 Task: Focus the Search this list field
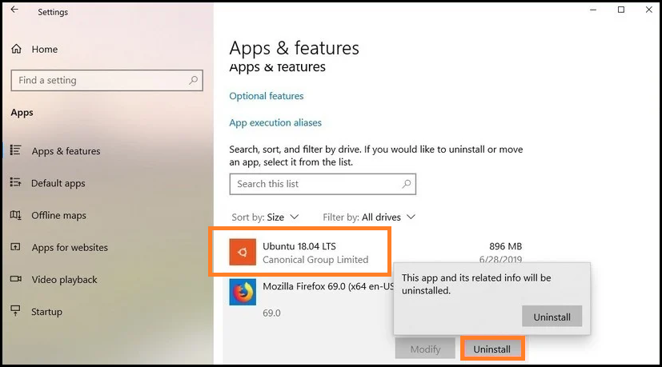click(x=323, y=184)
